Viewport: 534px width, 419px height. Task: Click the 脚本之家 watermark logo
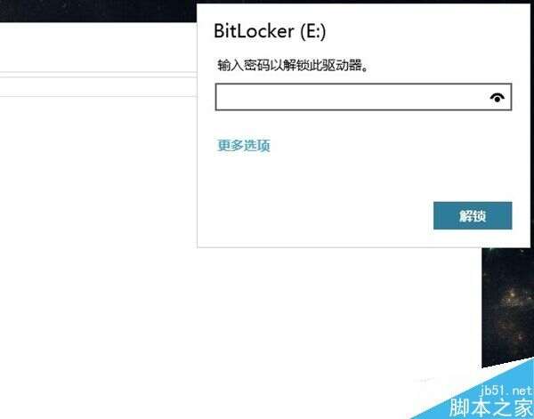pos(491,407)
